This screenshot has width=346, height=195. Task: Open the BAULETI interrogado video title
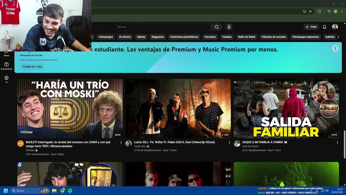pyautogui.click(x=68, y=144)
